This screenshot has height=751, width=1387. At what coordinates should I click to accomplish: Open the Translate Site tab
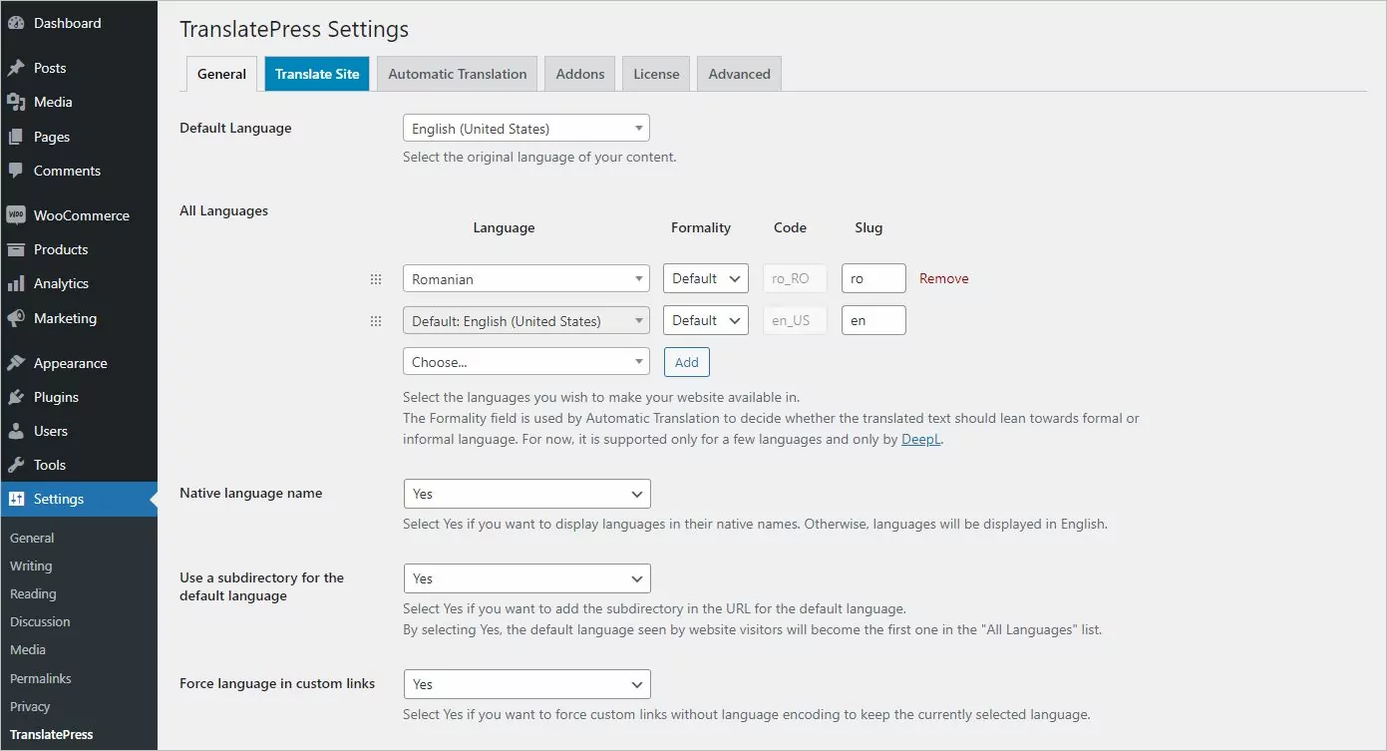coord(317,74)
